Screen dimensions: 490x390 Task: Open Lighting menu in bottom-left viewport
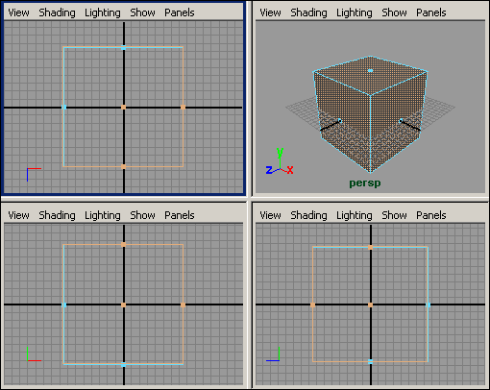103,215
